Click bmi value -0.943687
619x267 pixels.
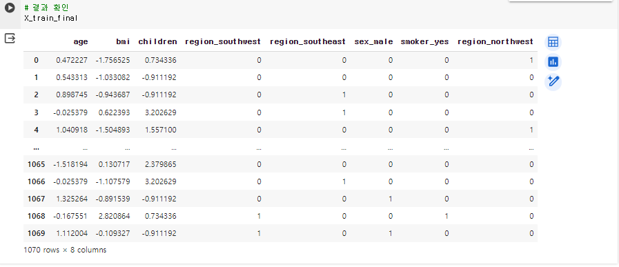click(113, 95)
